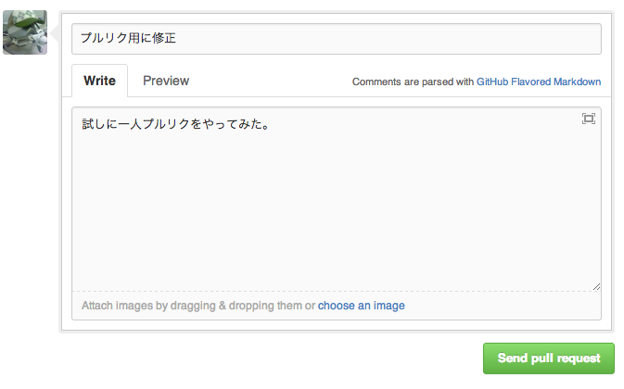Viewport: 624px width, 389px height.
Task: Select the Write tab
Action: 100,81
